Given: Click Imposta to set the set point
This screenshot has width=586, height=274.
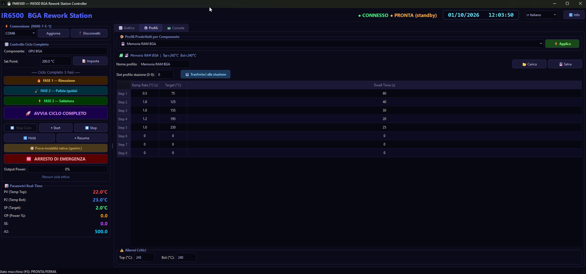Looking at the screenshot, I should (90, 61).
